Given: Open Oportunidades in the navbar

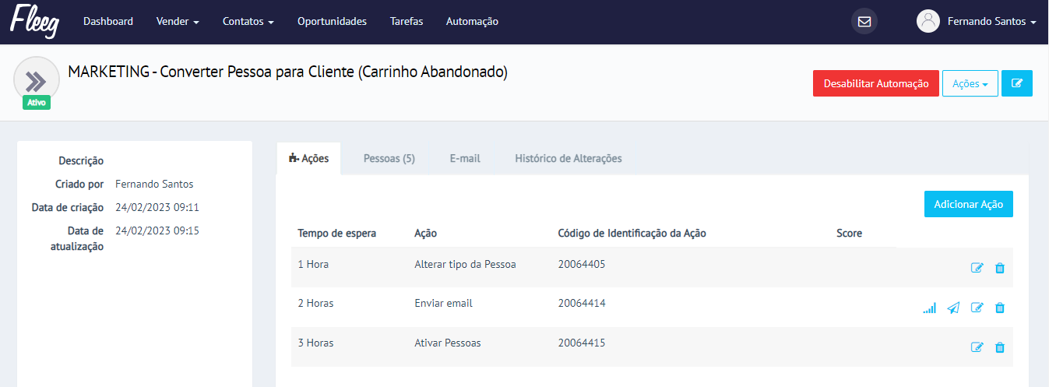Looking at the screenshot, I should [x=332, y=22].
